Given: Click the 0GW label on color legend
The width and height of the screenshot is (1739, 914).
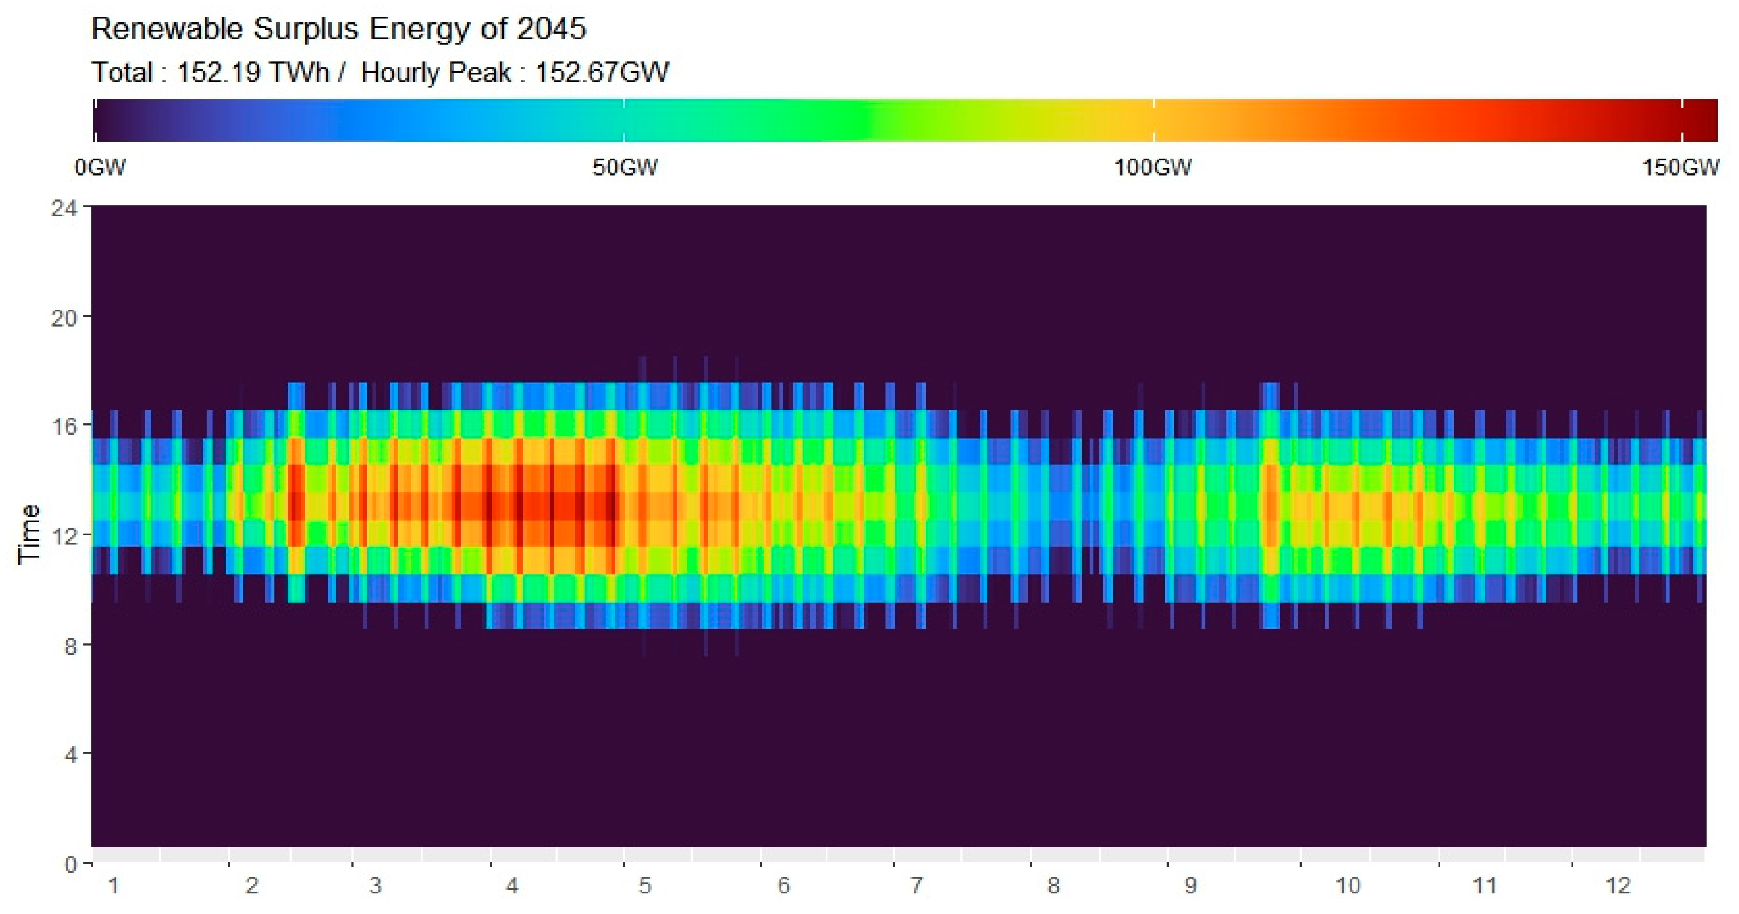Looking at the screenshot, I should click(x=100, y=167).
